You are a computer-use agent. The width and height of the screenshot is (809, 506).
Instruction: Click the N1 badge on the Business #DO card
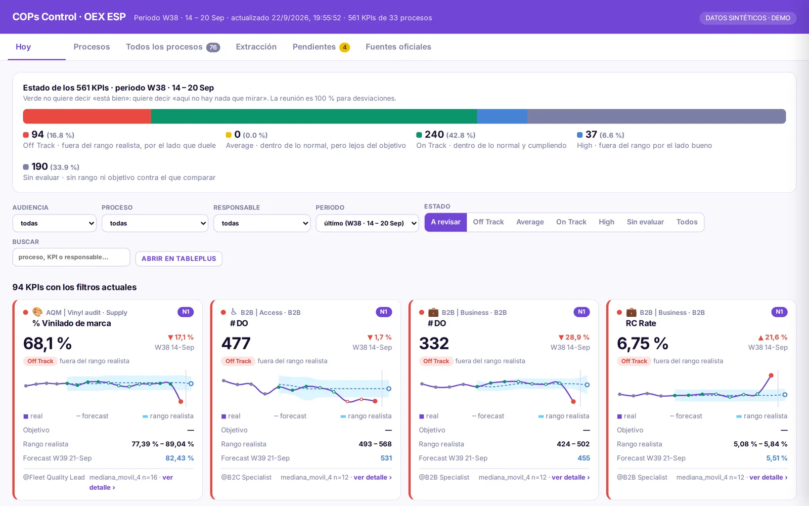(x=581, y=312)
